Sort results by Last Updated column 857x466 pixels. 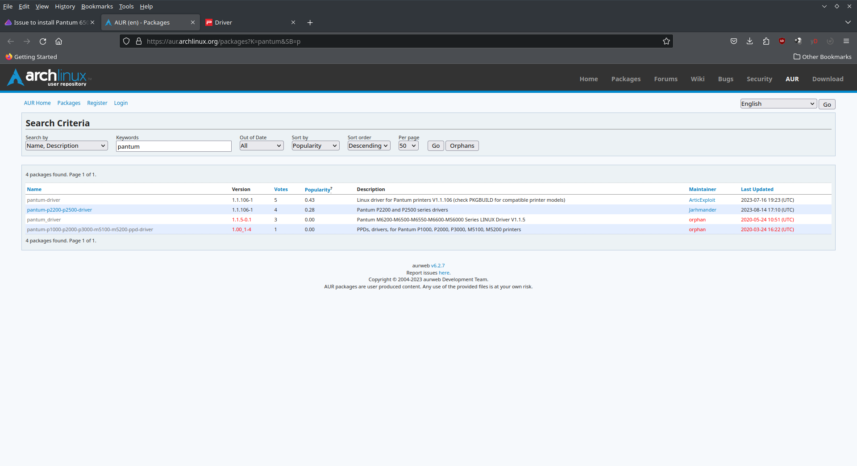coord(757,189)
